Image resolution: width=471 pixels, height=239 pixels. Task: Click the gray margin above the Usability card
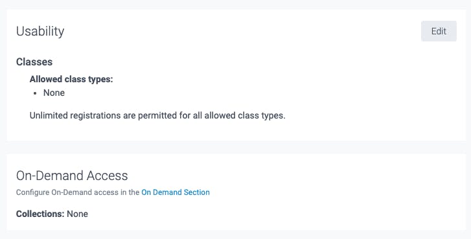[x=236, y=5]
